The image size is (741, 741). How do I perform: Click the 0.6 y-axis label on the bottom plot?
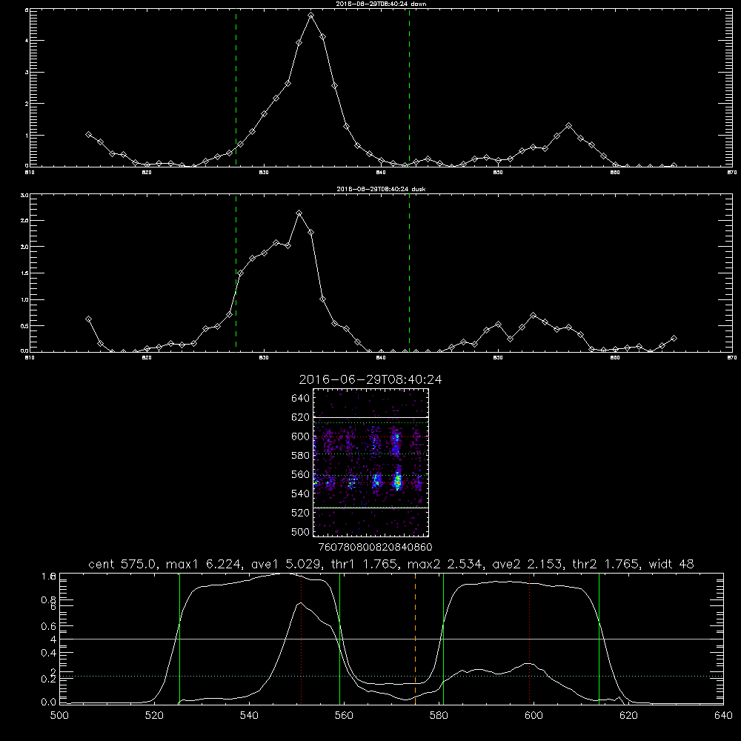click(49, 625)
